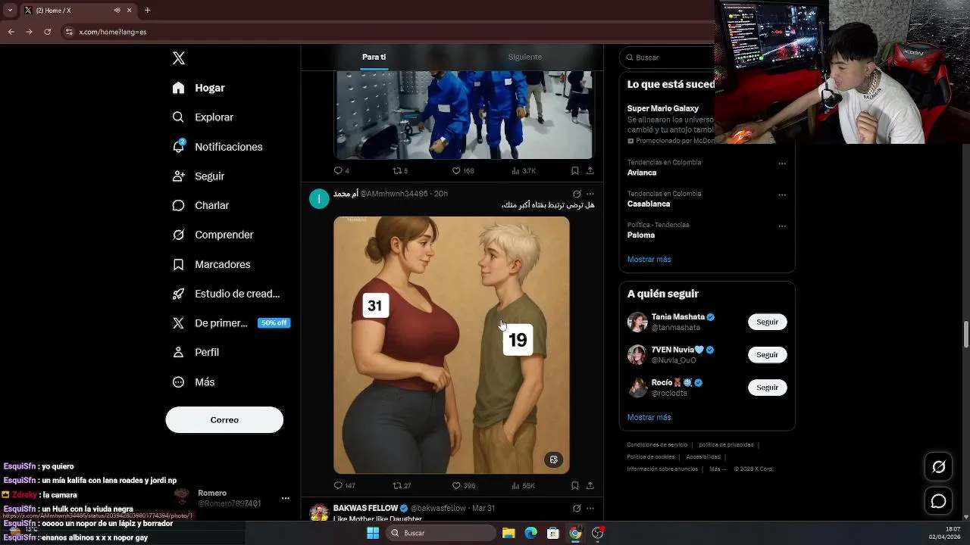Click Grok icon on BAKWAS FELLOW post
The width and height of the screenshot is (970, 545).
coord(577,508)
